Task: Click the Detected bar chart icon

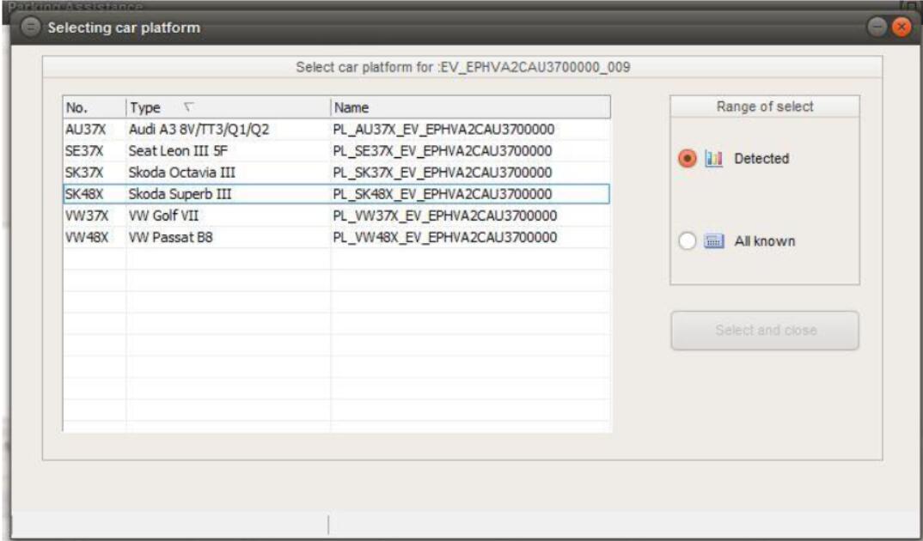Action: pos(713,159)
